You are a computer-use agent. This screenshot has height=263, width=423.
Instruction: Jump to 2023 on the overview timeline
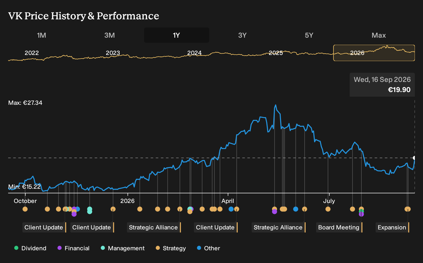113,53
